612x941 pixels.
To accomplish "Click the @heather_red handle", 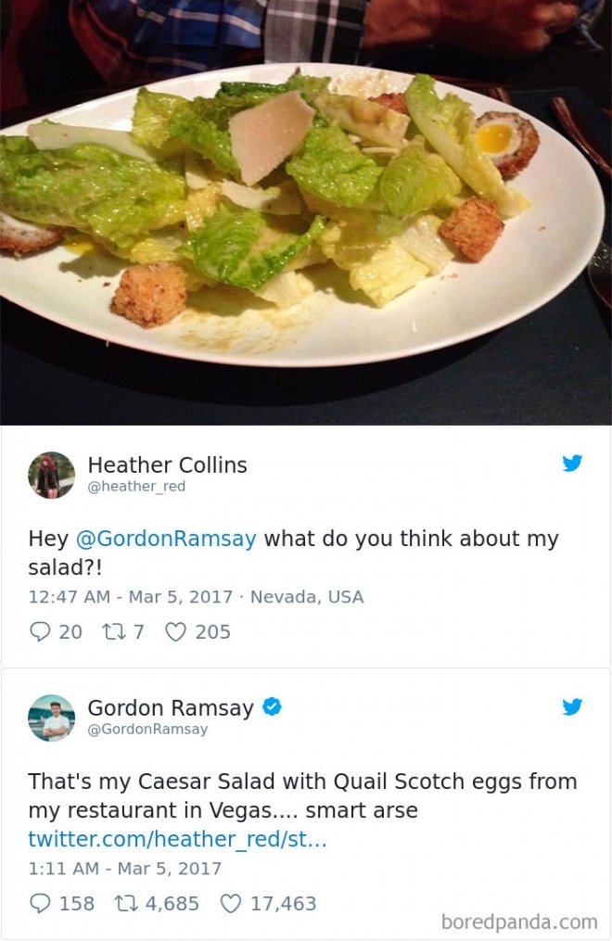I will (x=136, y=486).
